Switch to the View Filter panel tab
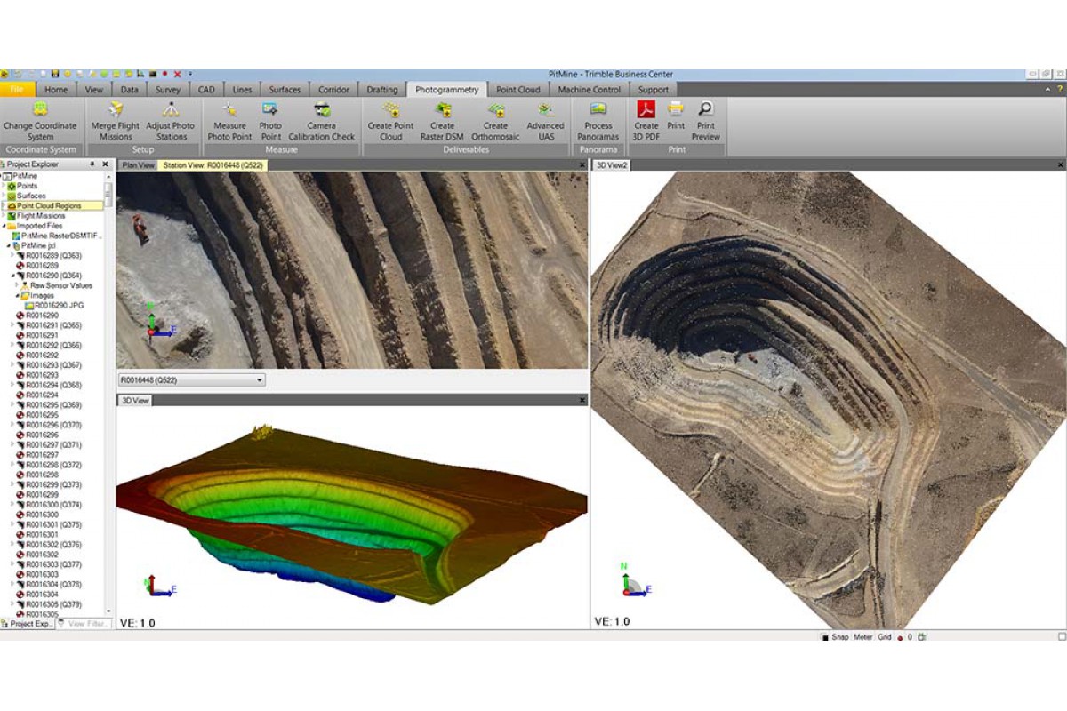This screenshot has width=1067, height=711. click(x=86, y=624)
